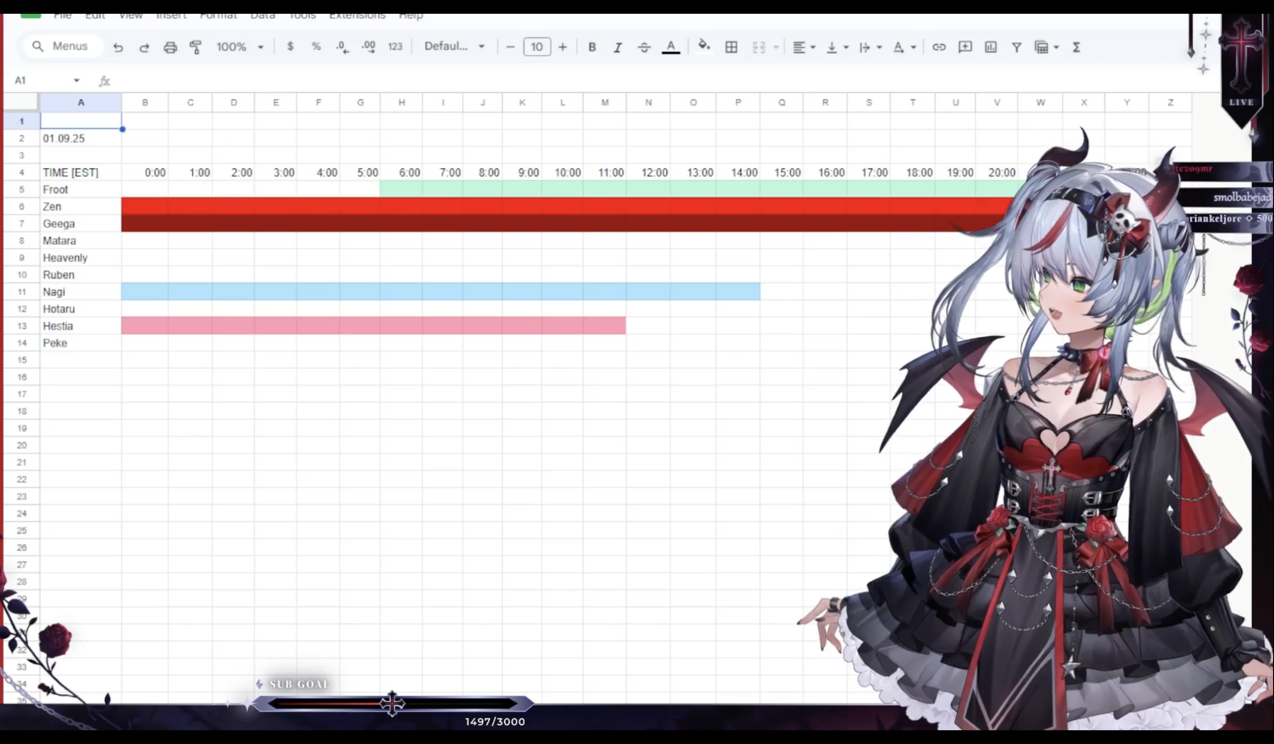This screenshot has height=744, width=1274.
Task: Open text rotation dropdown
Action: [x=904, y=47]
